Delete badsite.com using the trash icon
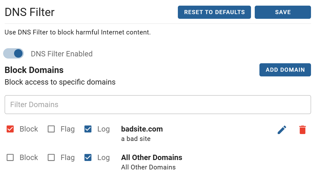This screenshot has width=316, height=176. (x=303, y=130)
